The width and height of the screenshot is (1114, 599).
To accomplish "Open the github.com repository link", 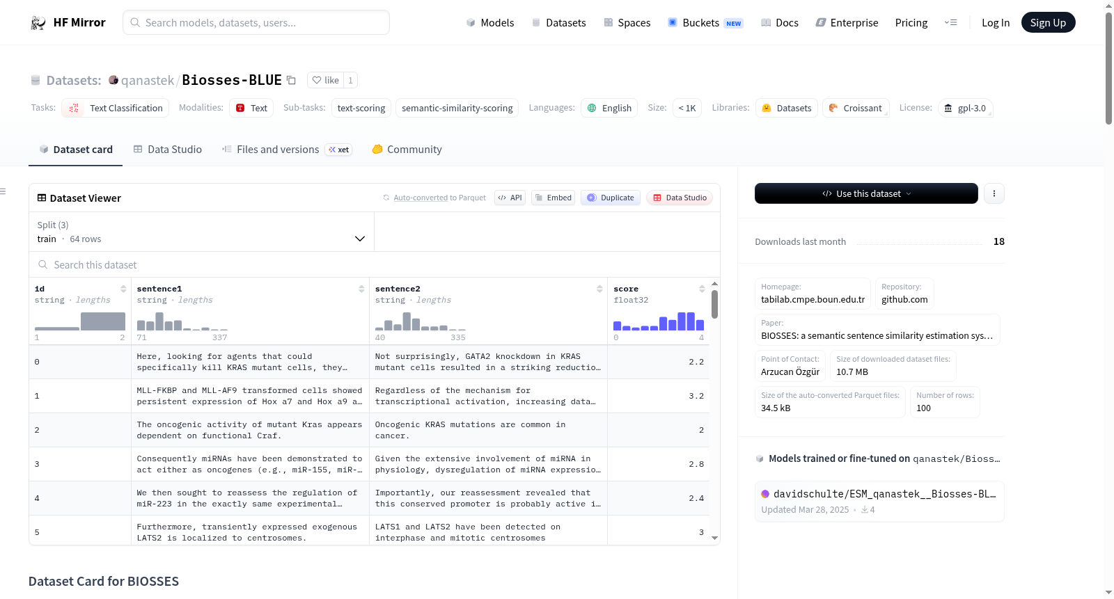I will click(904, 299).
